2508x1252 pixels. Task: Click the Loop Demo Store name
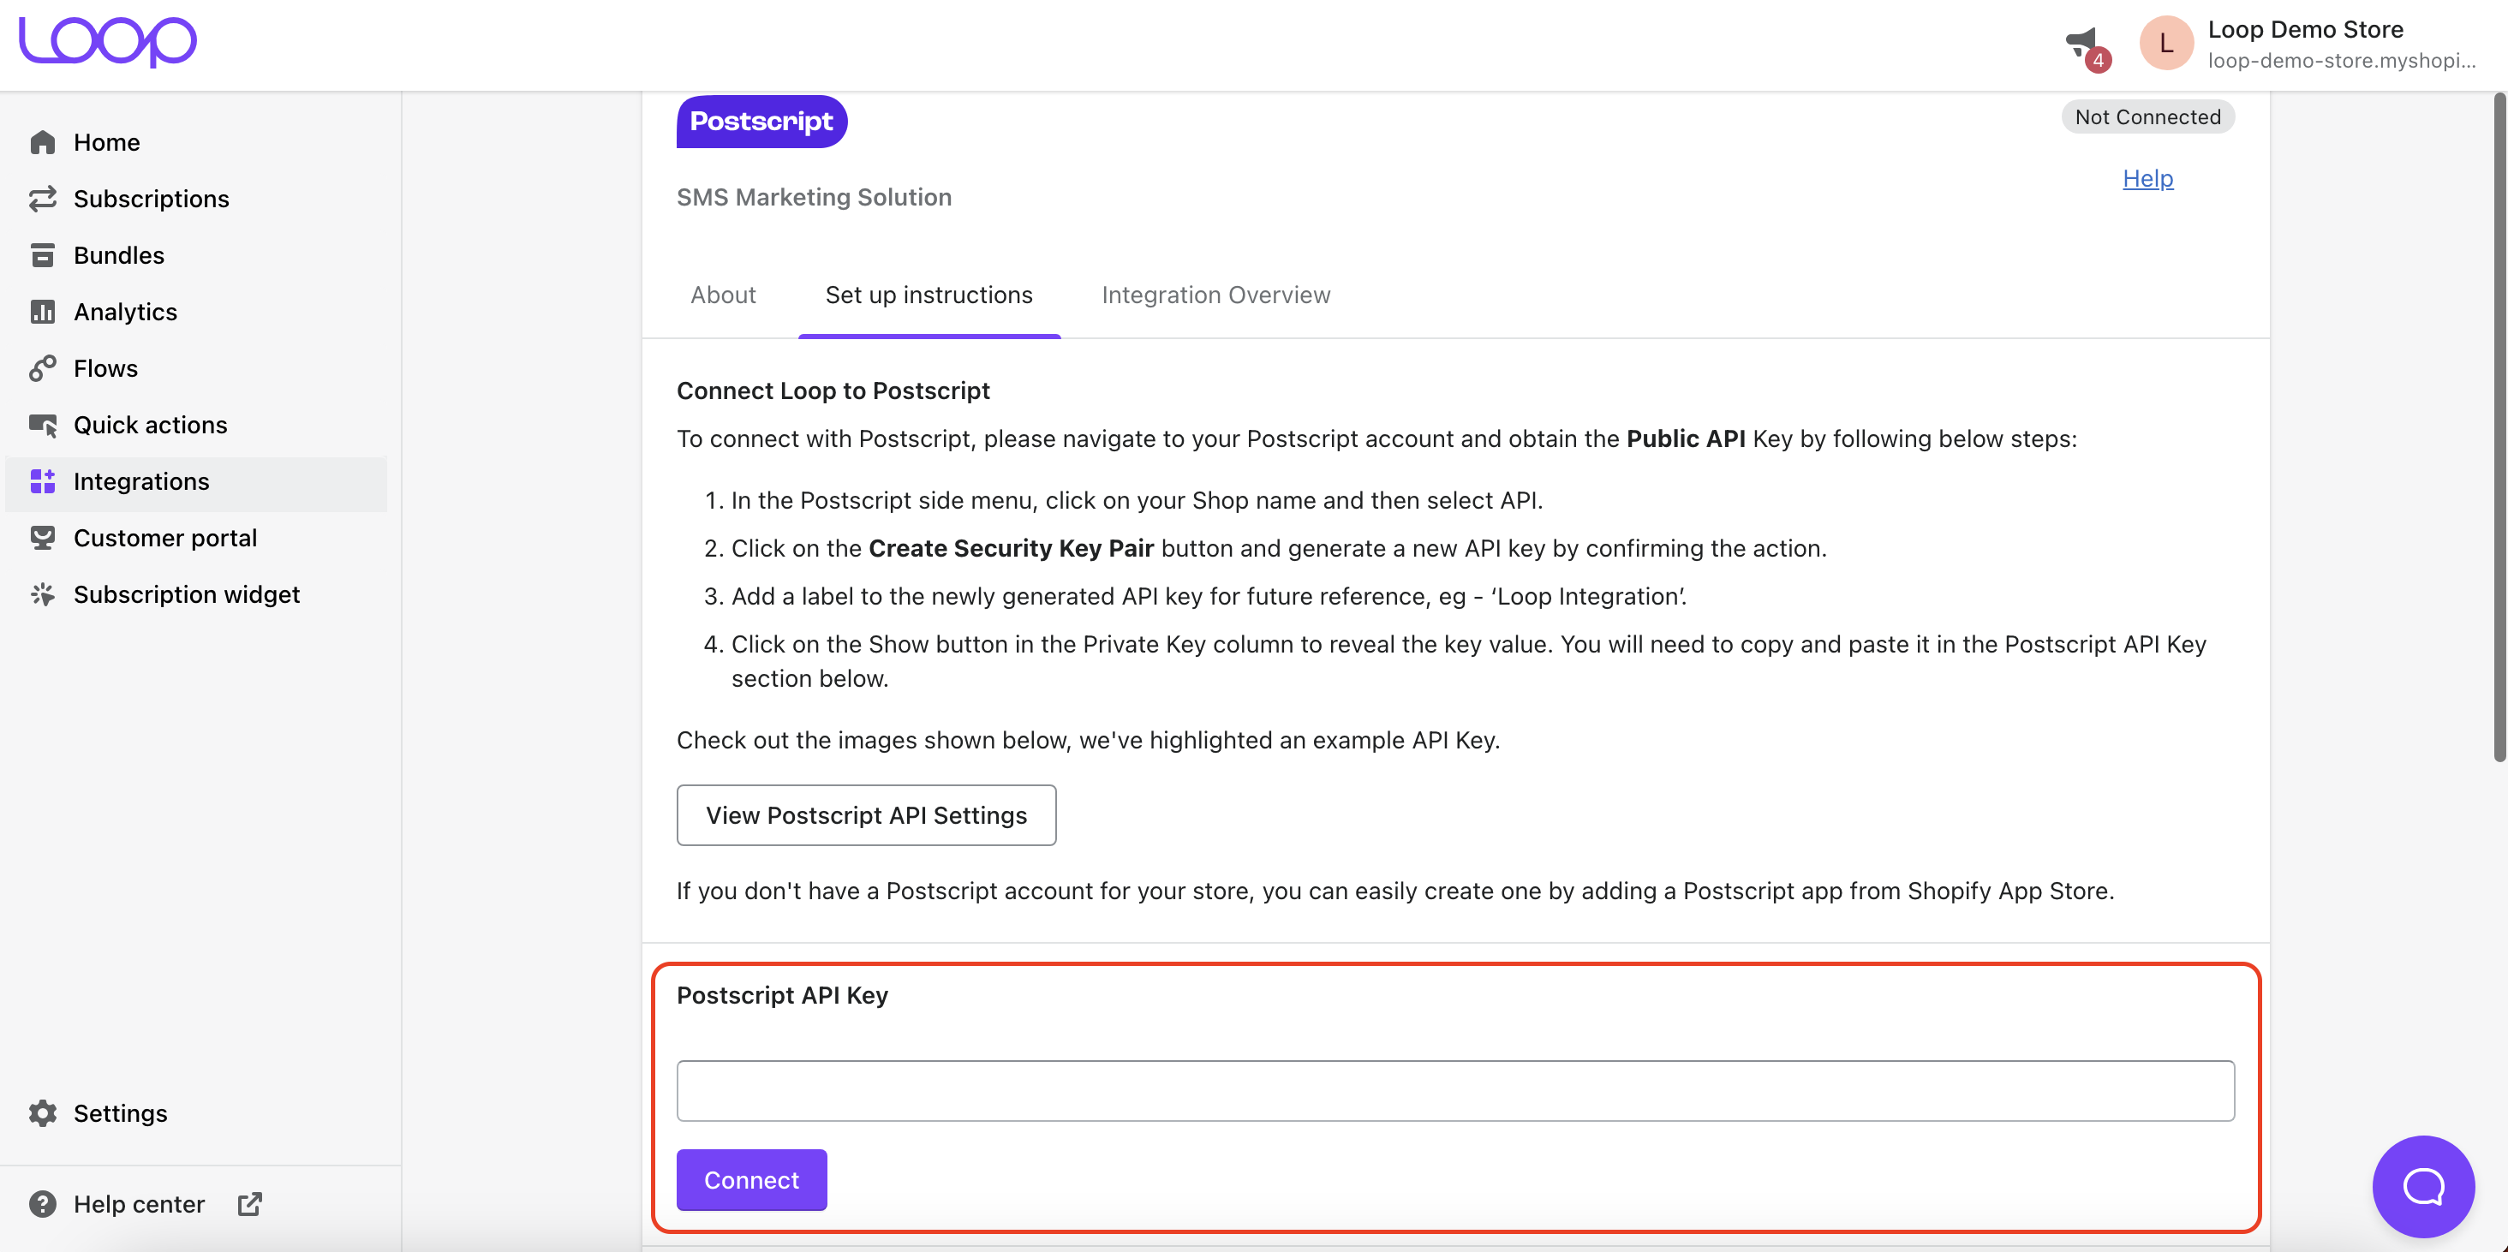[x=2306, y=29]
